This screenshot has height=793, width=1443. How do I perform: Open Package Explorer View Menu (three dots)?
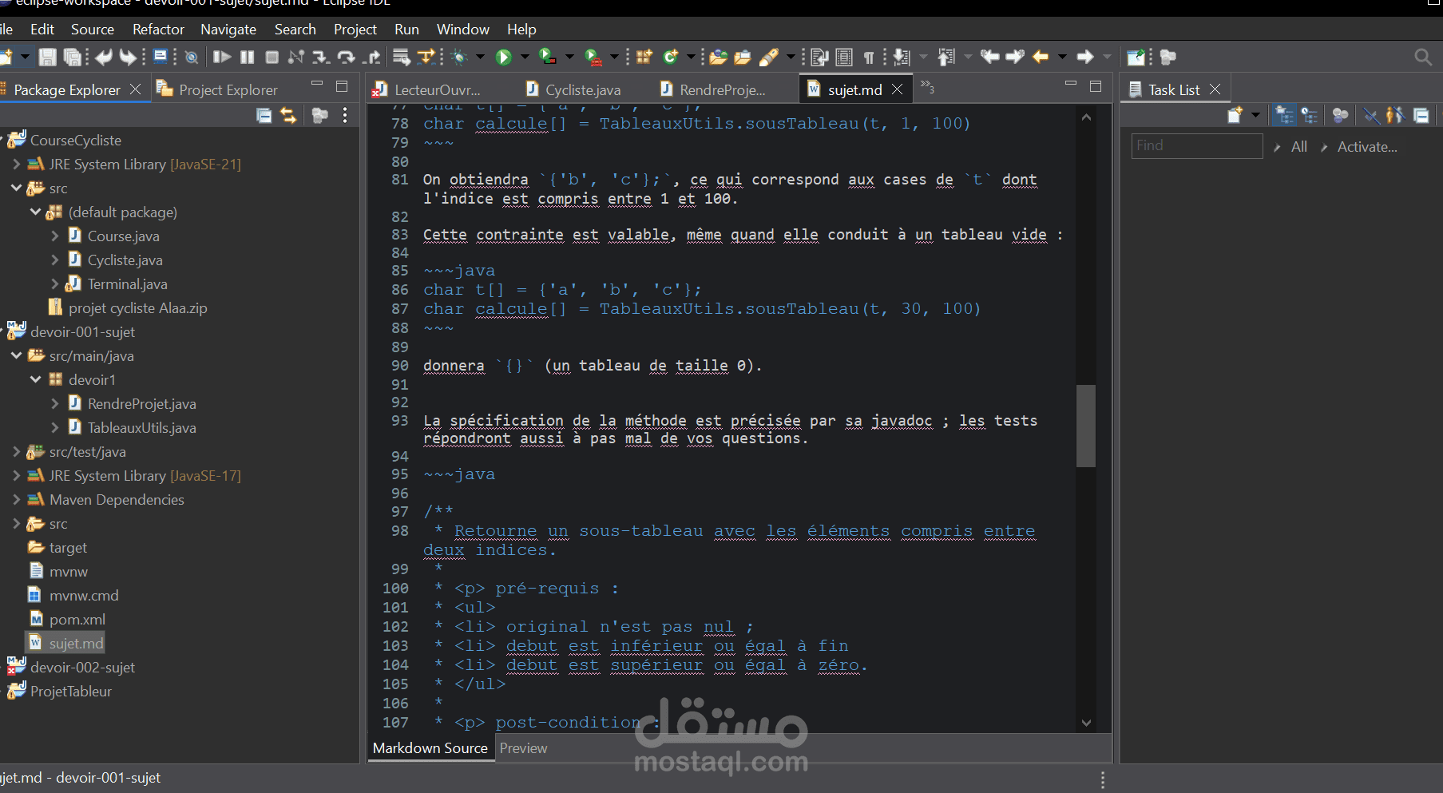[x=345, y=116]
